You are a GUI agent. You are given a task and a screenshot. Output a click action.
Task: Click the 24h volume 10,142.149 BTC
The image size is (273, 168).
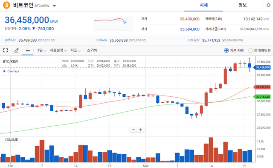click(x=256, y=19)
